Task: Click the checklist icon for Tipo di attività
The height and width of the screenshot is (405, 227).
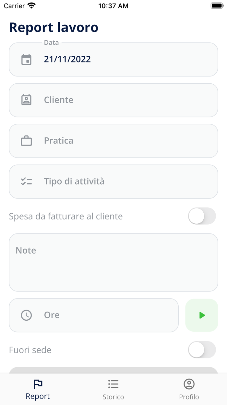Action: pyautogui.click(x=26, y=181)
